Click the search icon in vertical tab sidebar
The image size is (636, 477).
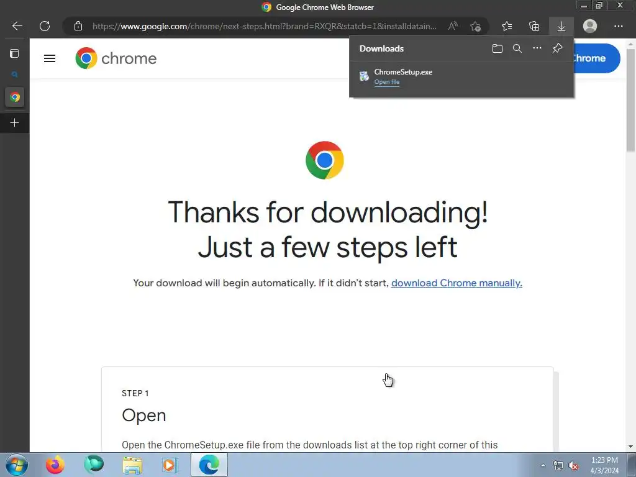point(15,75)
